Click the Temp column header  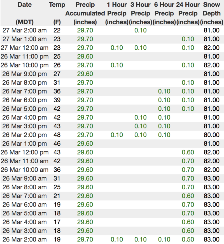57,5
